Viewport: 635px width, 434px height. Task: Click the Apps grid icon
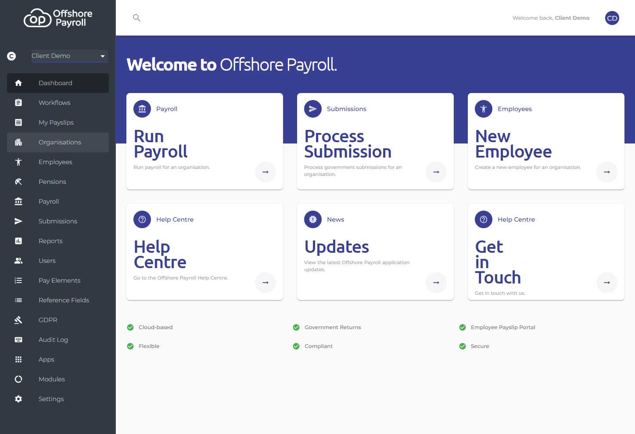coord(18,359)
